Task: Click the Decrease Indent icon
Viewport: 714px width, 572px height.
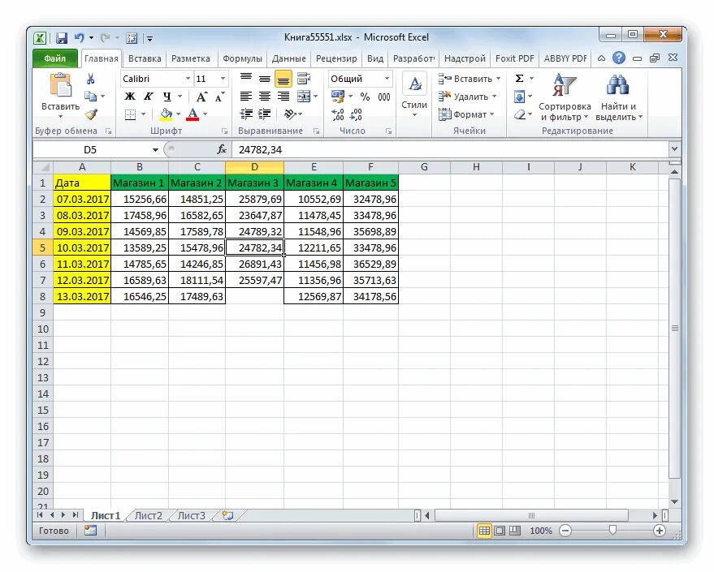Action: 246,114
